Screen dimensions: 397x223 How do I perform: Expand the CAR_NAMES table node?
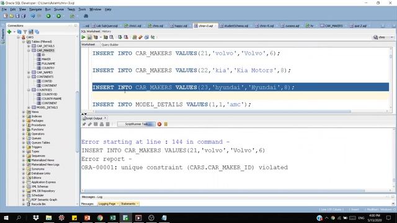point(29,72)
